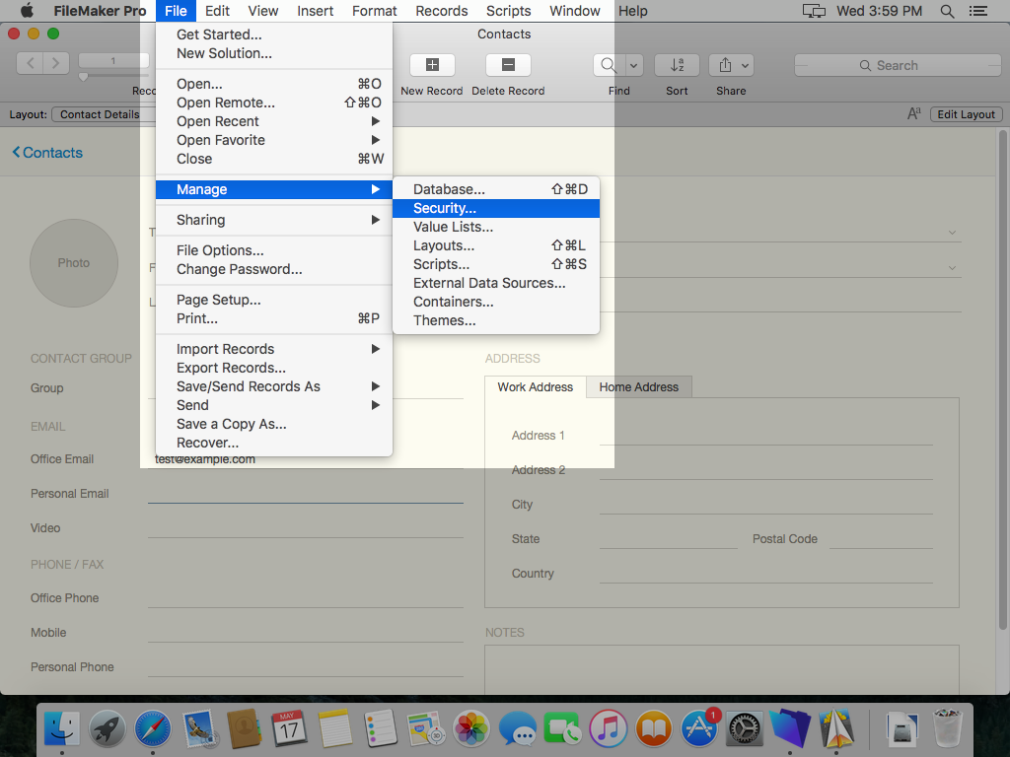Click the record navigation slider handle

[x=83, y=77]
